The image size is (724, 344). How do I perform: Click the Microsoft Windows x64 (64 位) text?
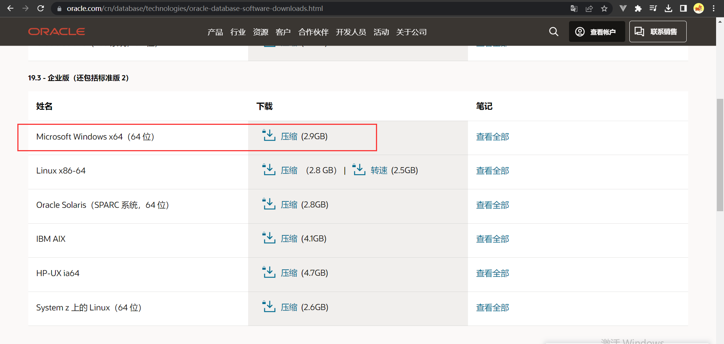click(95, 137)
